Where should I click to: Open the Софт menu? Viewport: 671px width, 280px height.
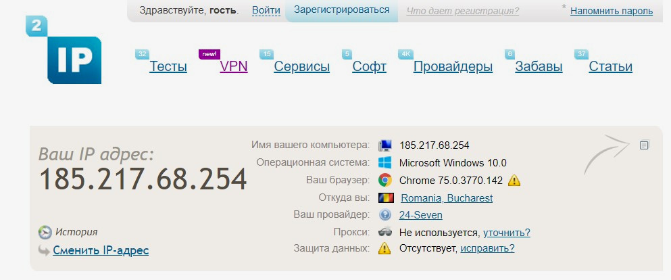click(370, 67)
